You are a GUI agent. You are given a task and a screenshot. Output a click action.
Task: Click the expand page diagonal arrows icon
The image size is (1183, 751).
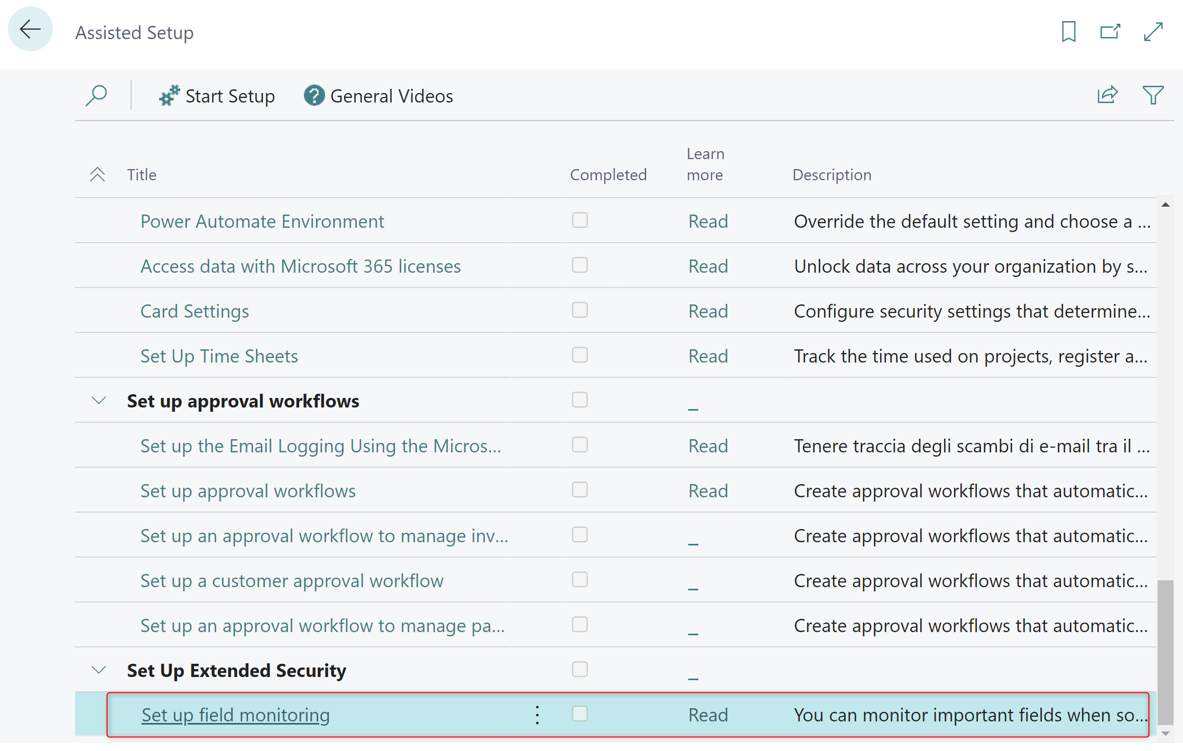click(1153, 32)
